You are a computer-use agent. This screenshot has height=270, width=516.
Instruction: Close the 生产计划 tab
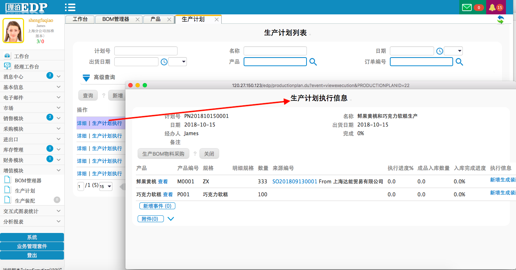[217, 19]
